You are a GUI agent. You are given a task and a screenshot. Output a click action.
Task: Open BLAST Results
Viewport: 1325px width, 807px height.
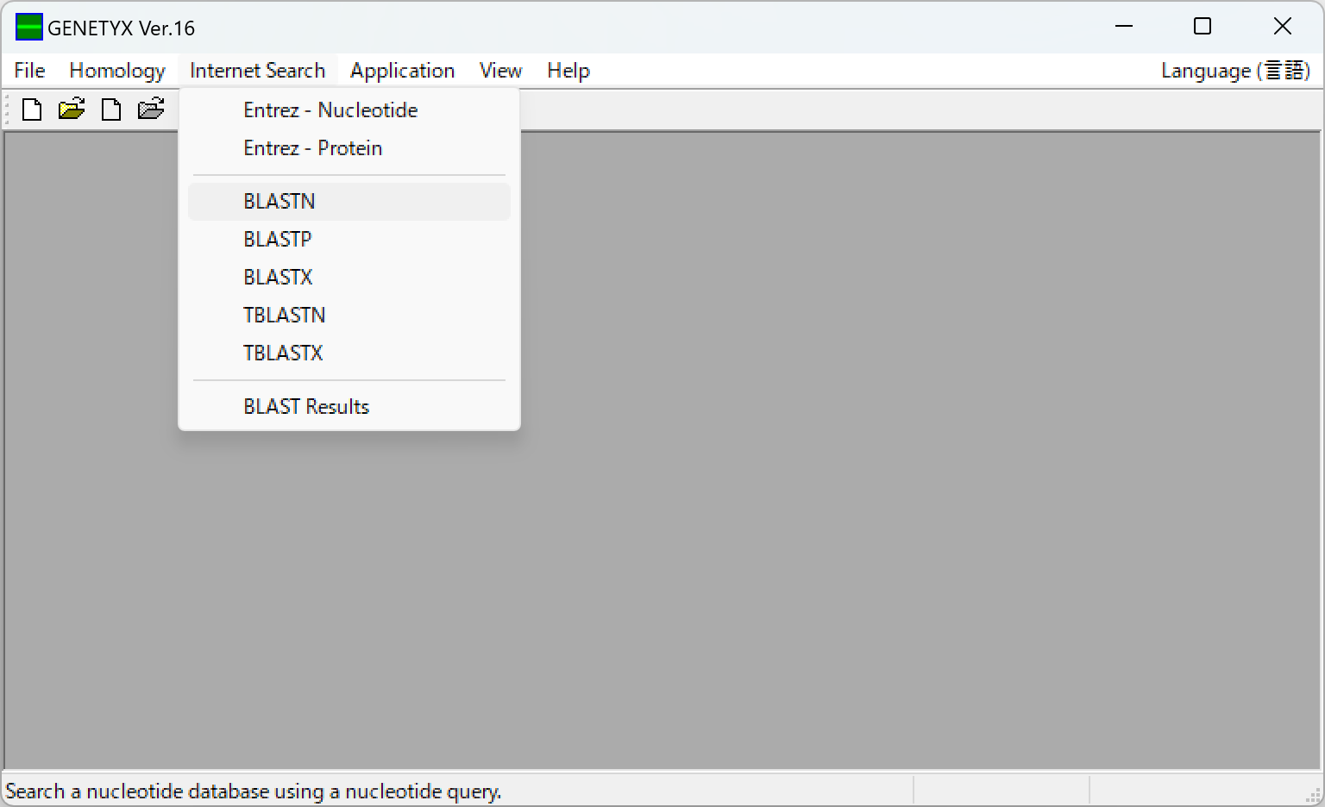click(x=349, y=407)
